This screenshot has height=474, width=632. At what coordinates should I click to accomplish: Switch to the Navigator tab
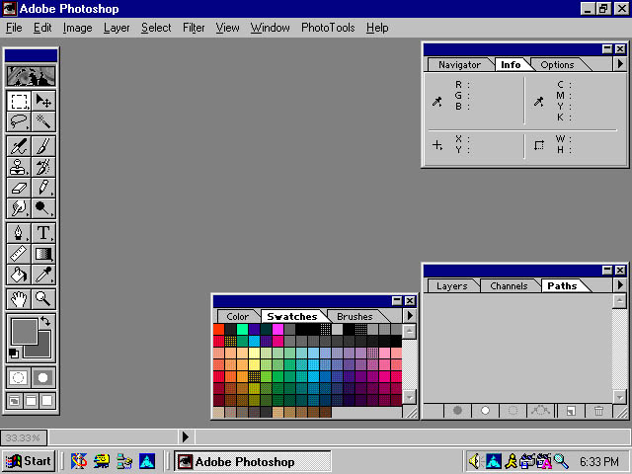coord(459,64)
